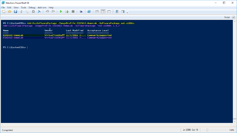Adjust the zoom slider in status bar
The width and height of the screenshot is (237, 133).
[207, 130]
